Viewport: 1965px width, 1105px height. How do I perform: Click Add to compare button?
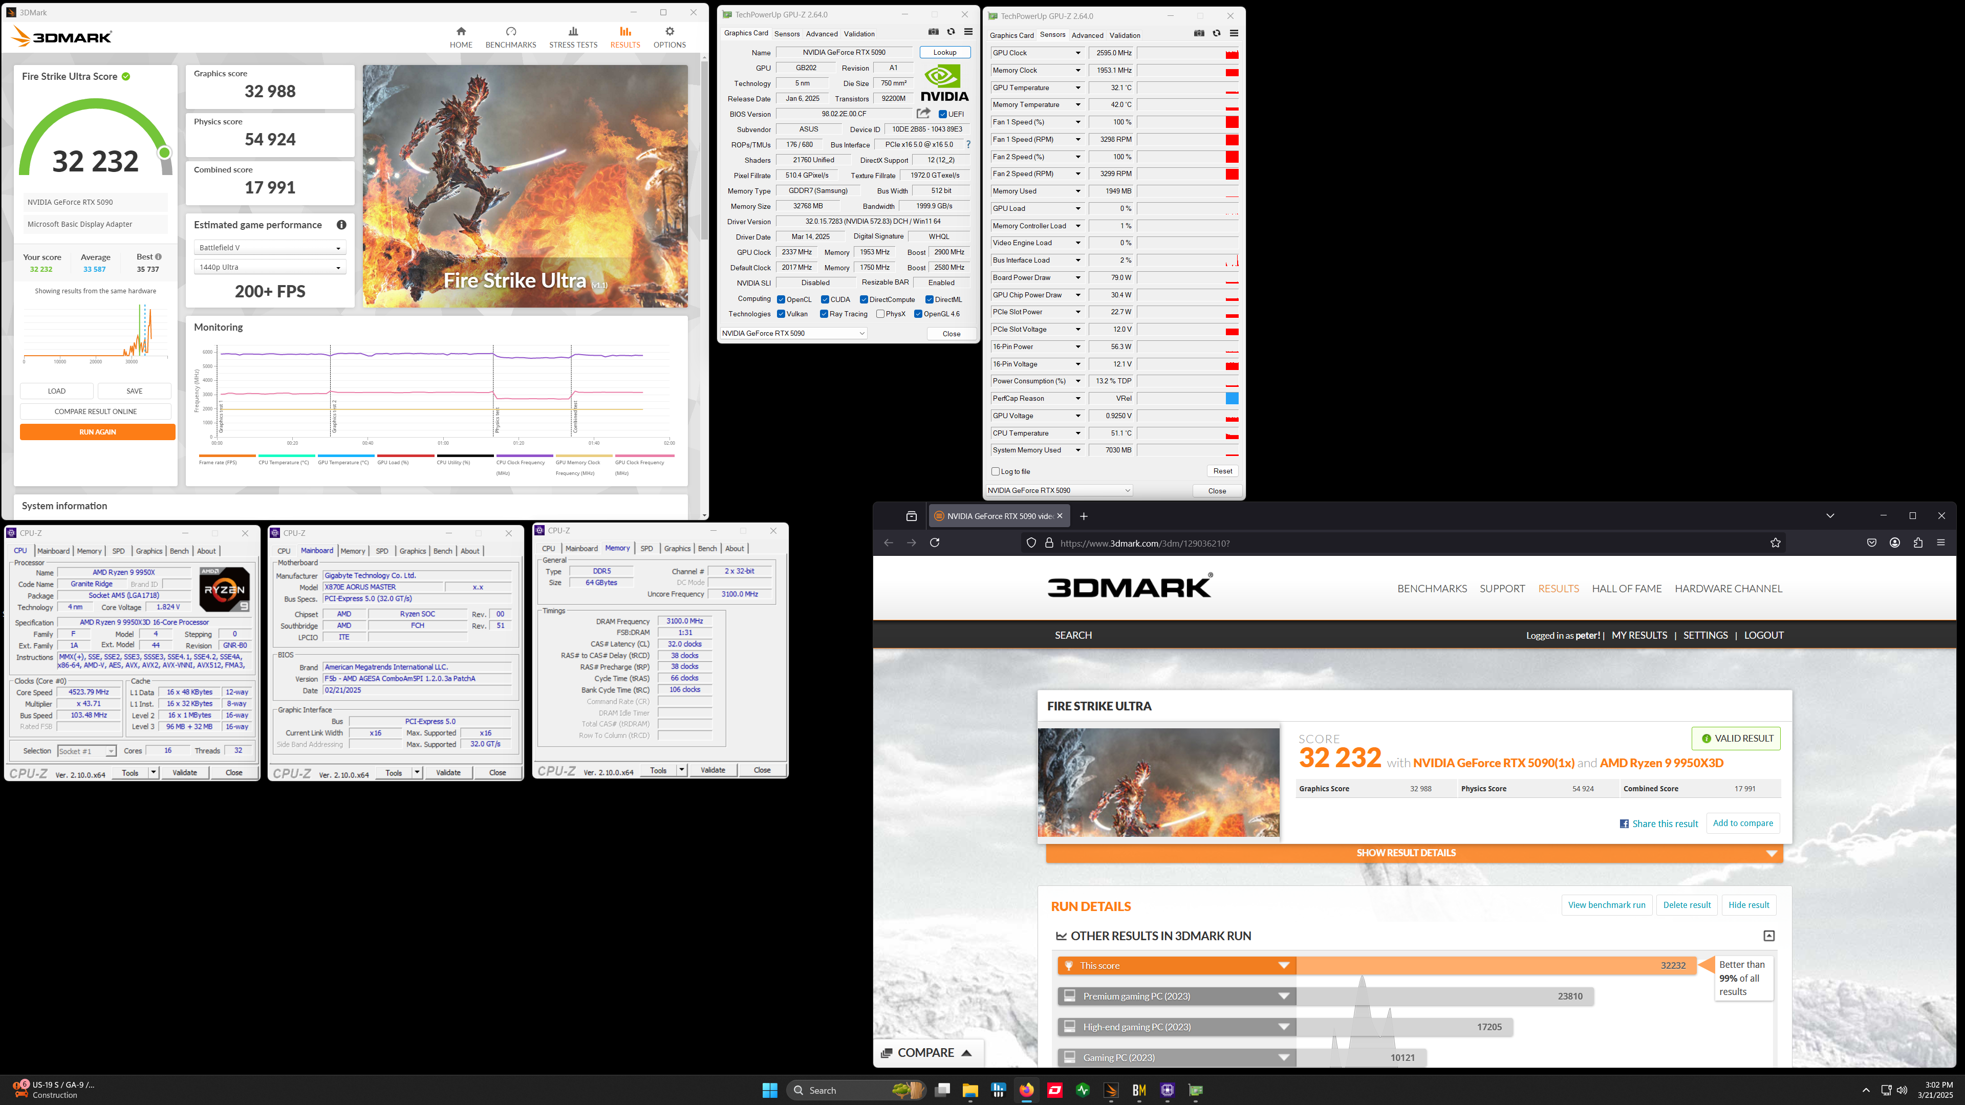tap(1742, 823)
